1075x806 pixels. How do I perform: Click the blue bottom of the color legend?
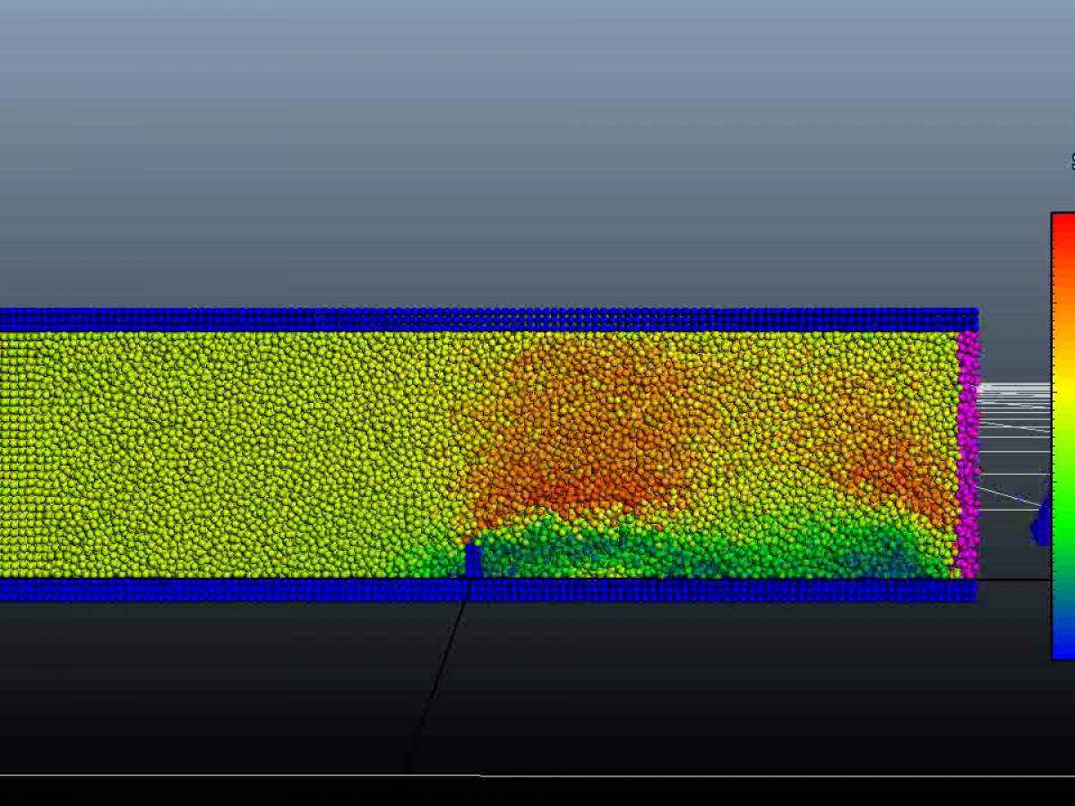(1062, 647)
